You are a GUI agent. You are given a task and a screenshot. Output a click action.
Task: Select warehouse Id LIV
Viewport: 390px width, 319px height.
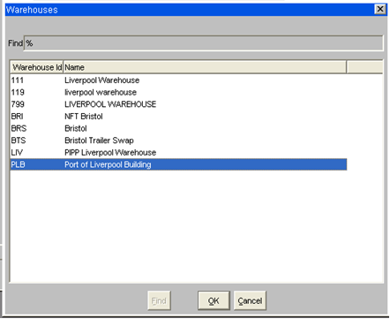coord(17,153)
